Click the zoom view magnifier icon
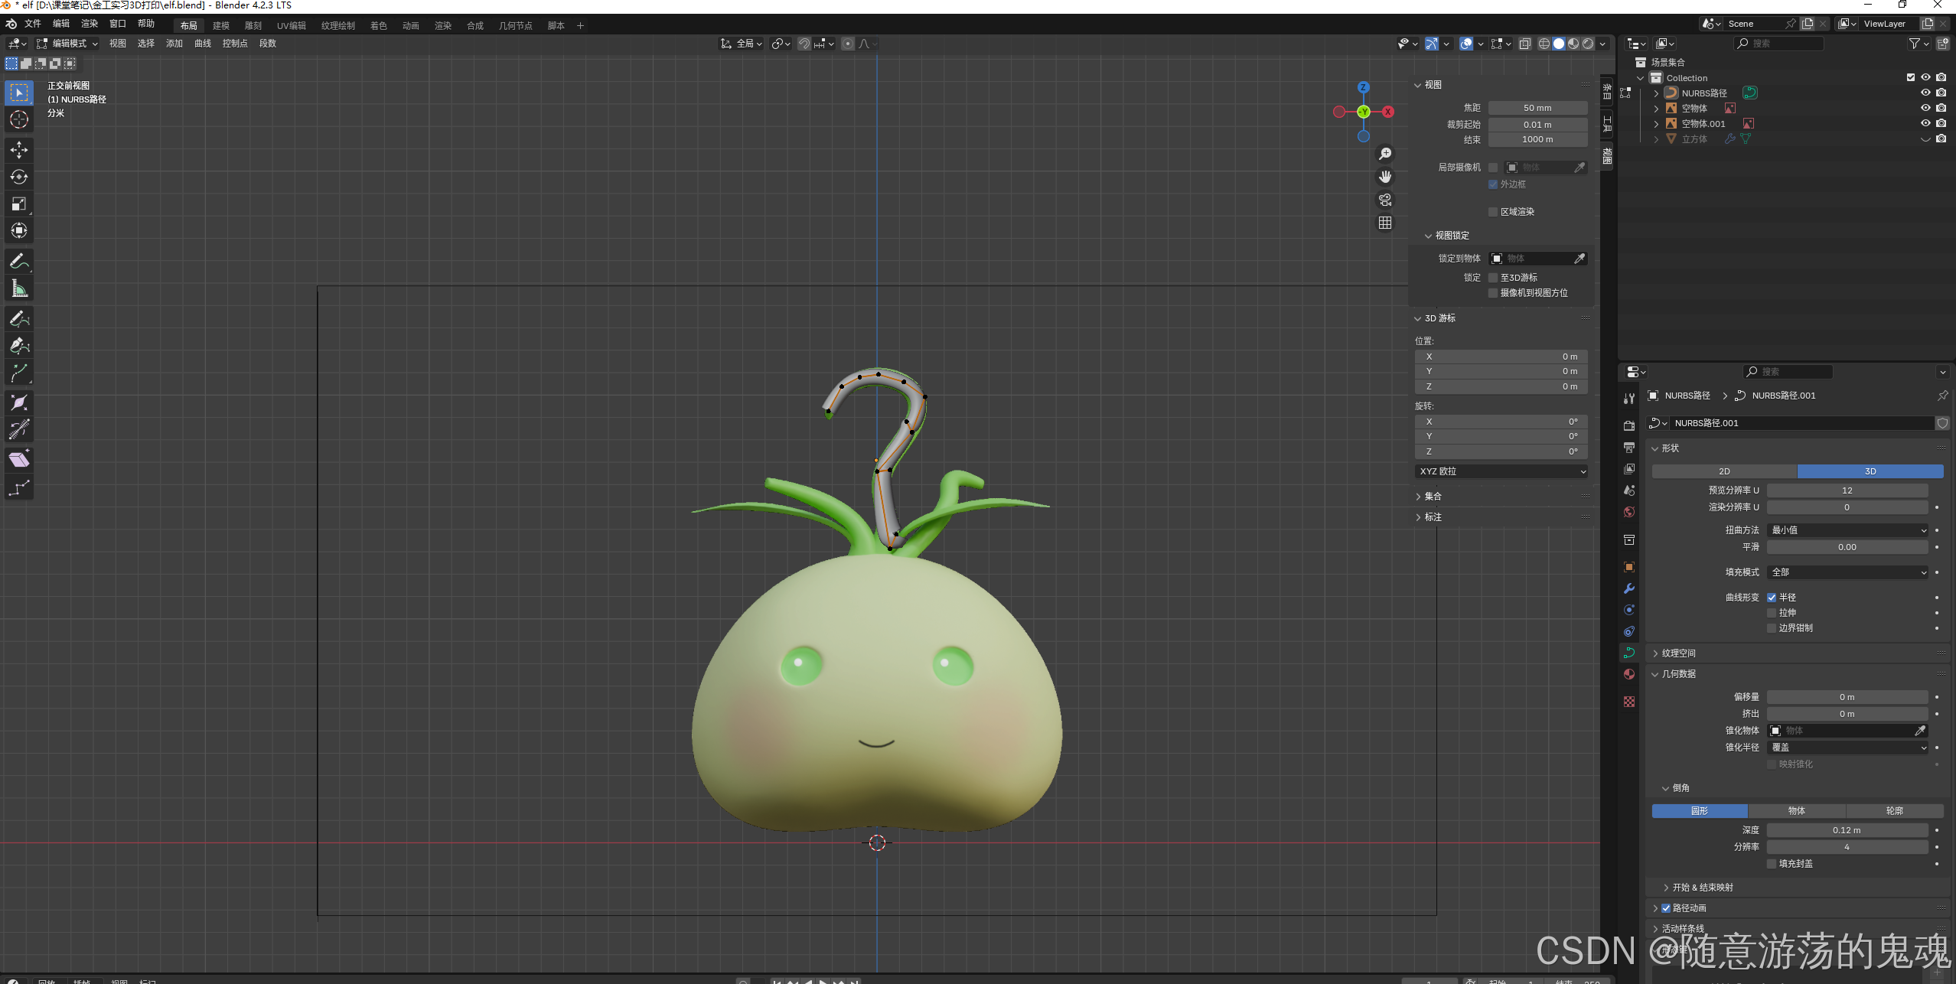This screenshot has height=984, width=1956. [x=1385, y=154]
